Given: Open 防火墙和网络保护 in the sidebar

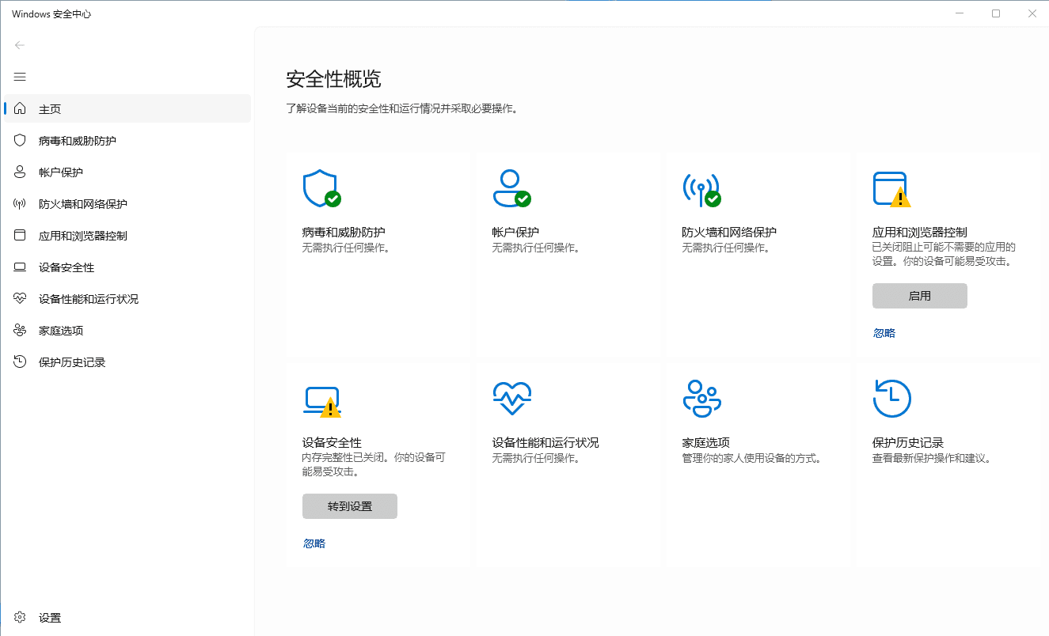Looking at the screenshot, I should [x=127, y=203].
